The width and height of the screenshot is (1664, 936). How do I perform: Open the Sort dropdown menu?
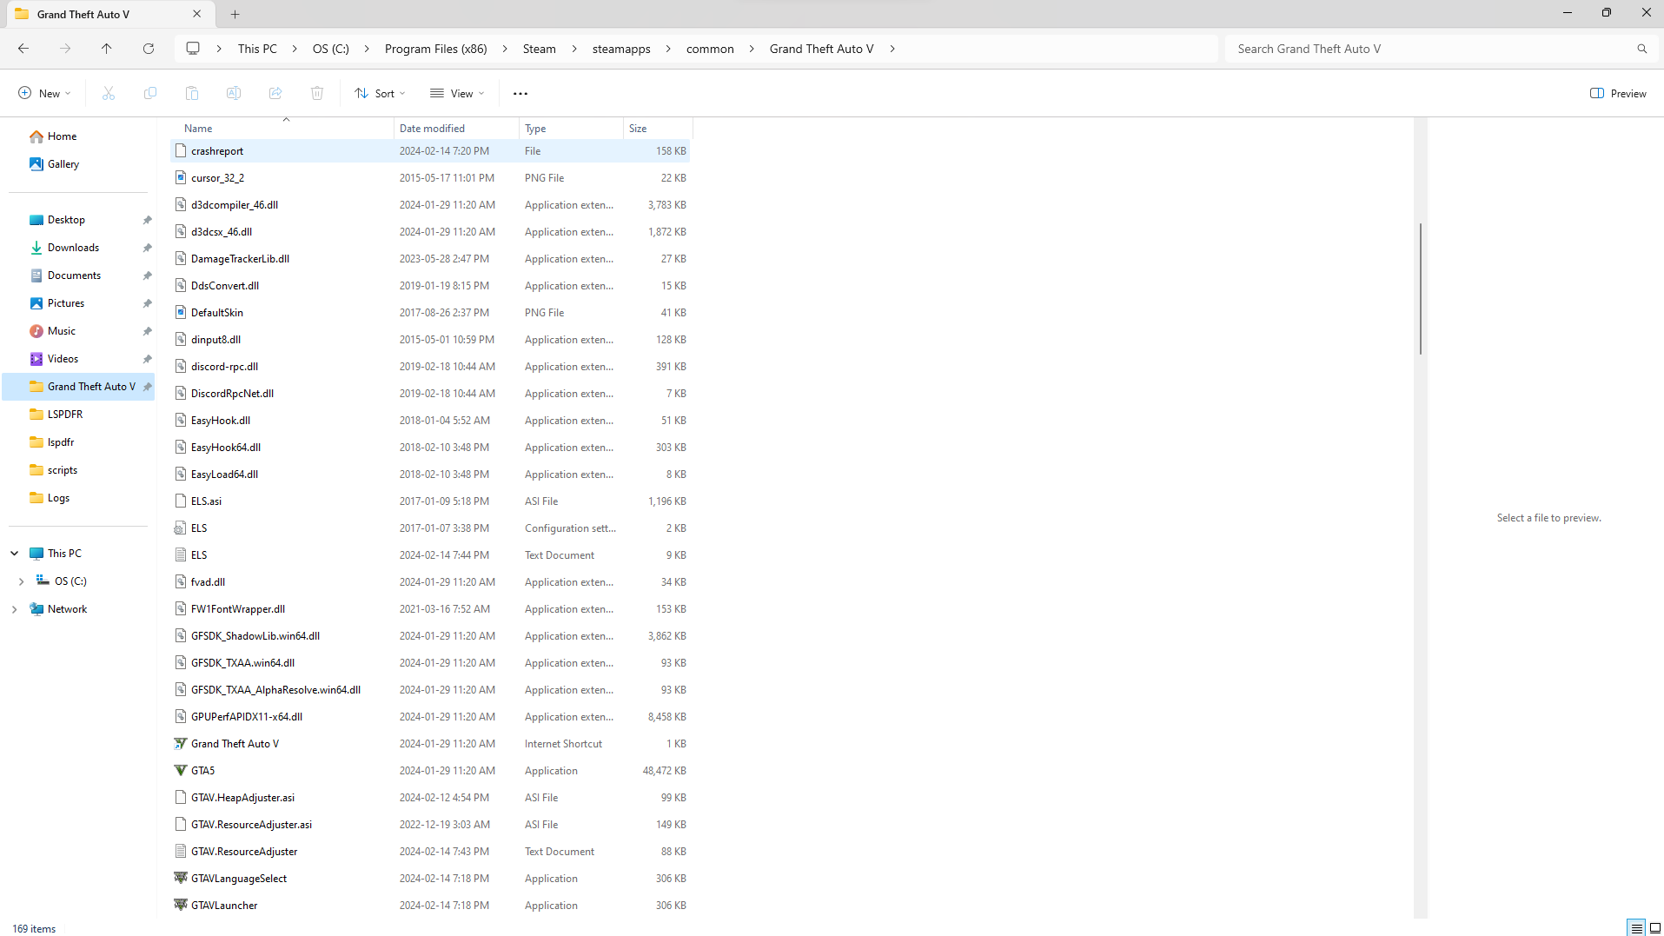point(380,93)
